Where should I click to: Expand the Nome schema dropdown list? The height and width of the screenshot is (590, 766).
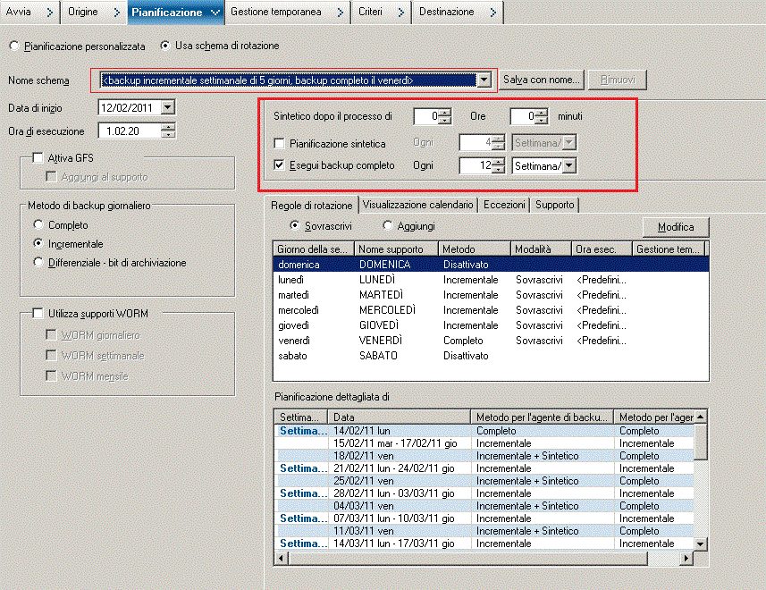[484, 80]
